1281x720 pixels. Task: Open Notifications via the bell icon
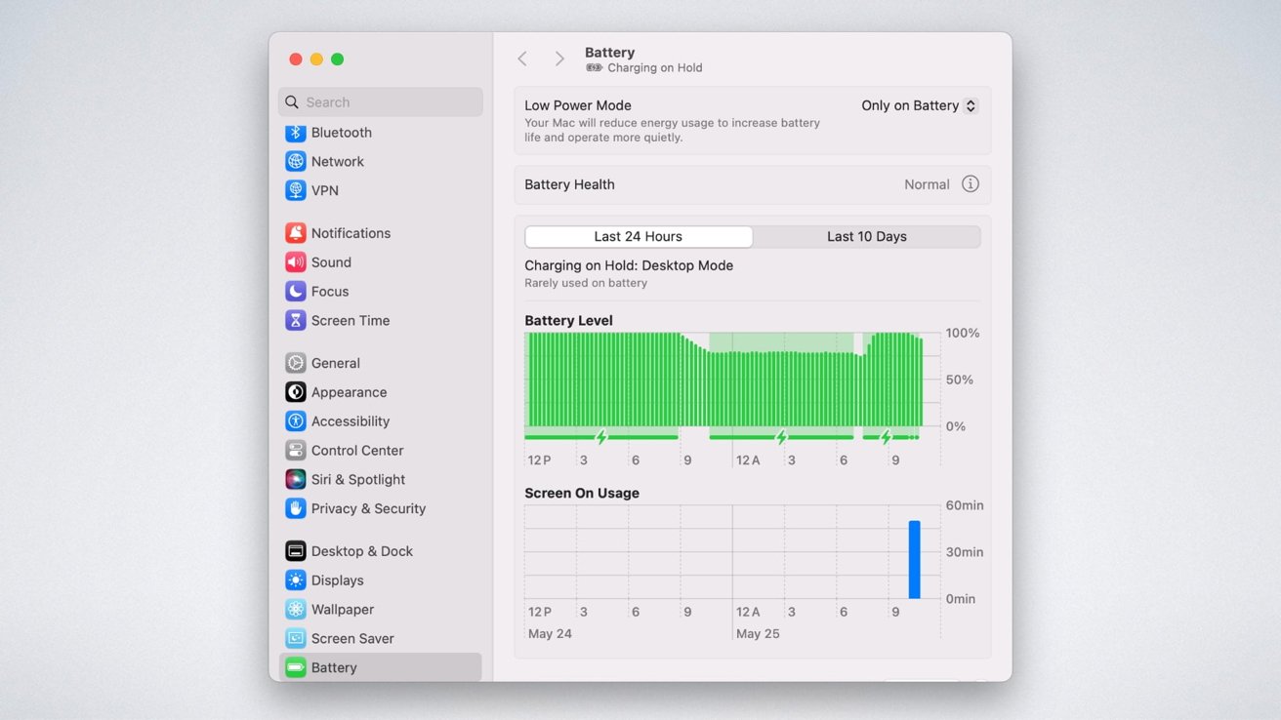pyautogui.click(x=296, y=233)
